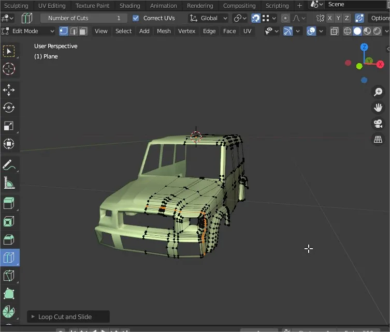Select the Annotate tool

(x=9, y=165)
